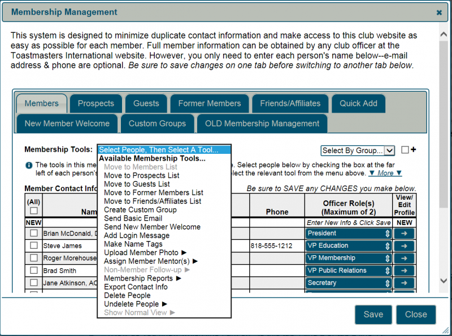Tick the (All) select-all checkbox
The width and height of the screenshot is (452, 336).
pos(34,210)
